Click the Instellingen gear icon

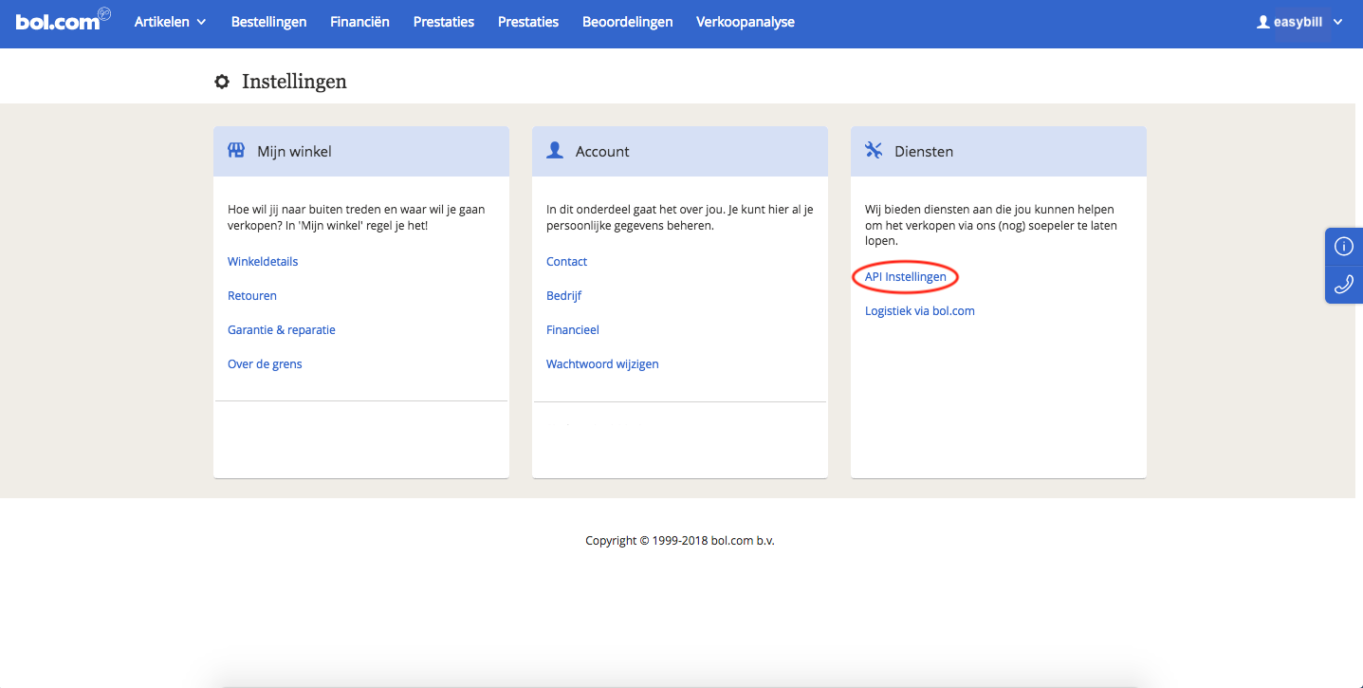(x=222, y=82)
